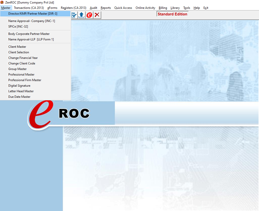Open Letter Head Master entry
The width and height of the screenshot is (259, 211).
(x=36, y=91)
